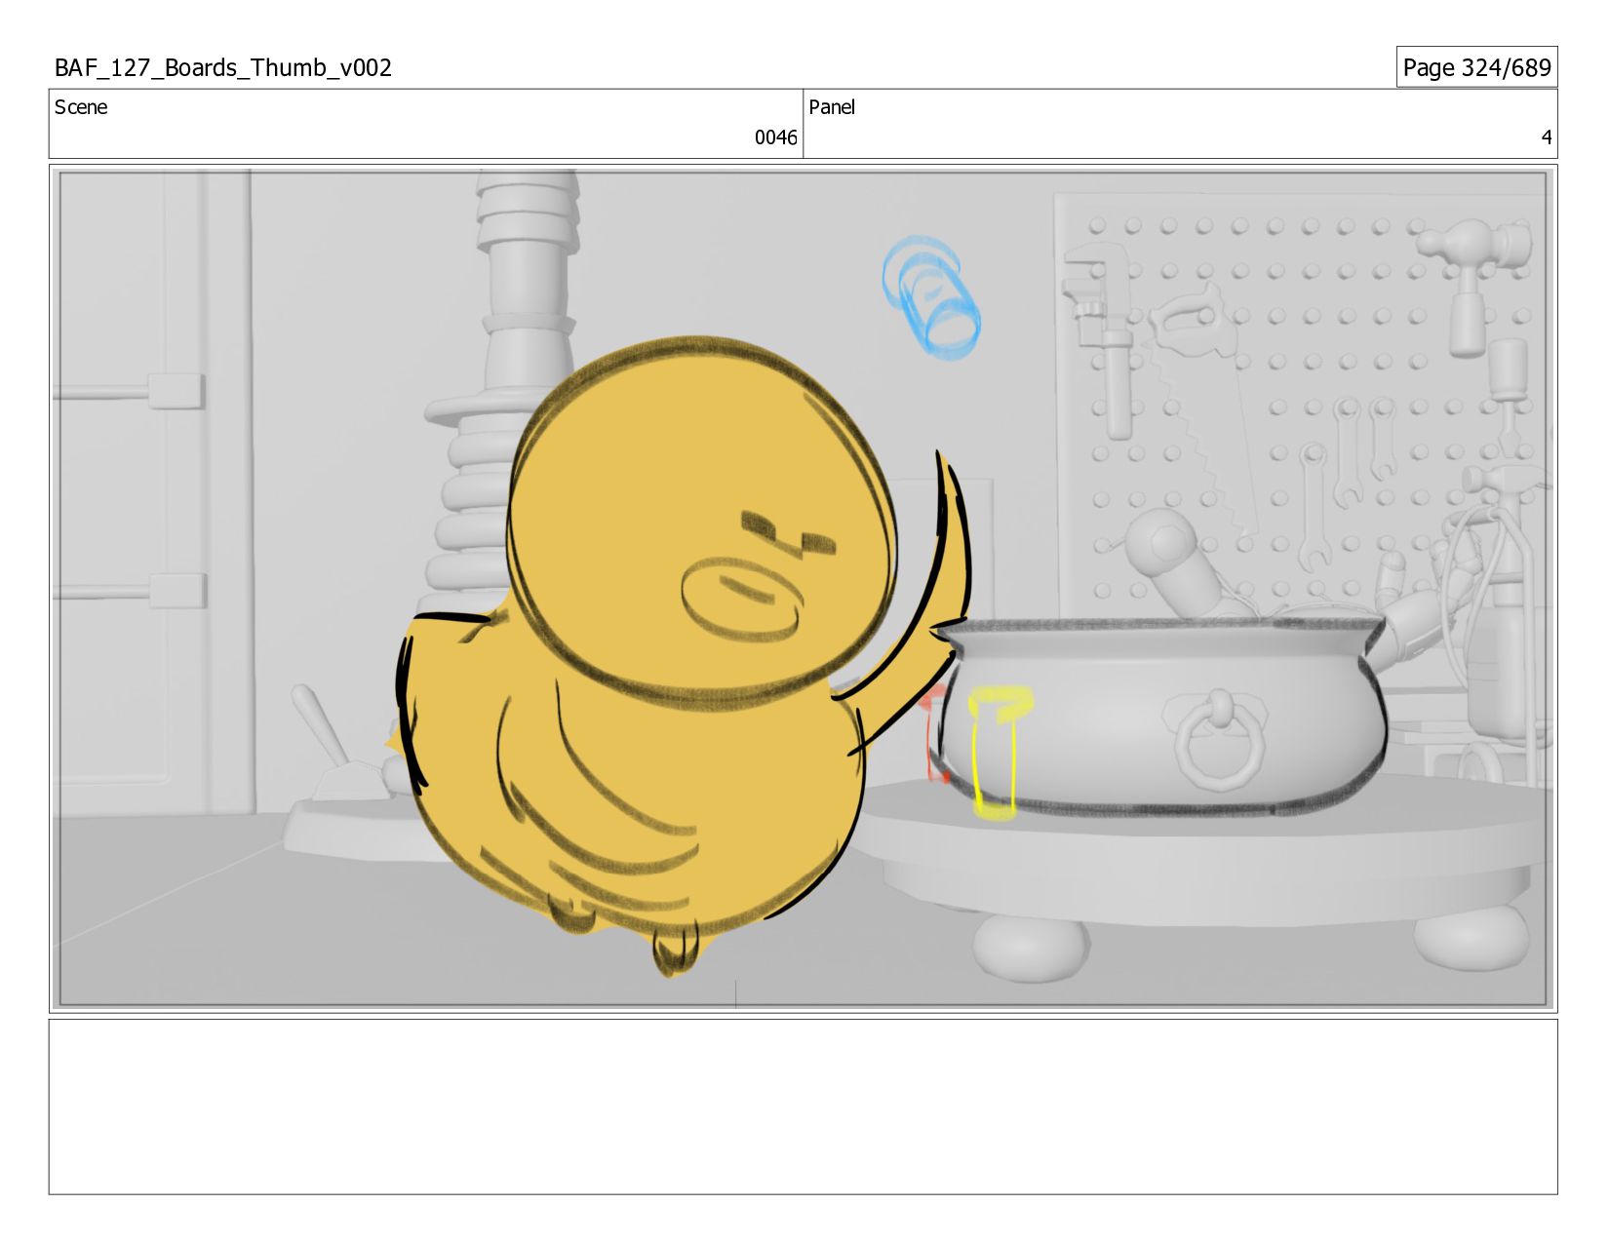Select the scene number 0046
The image size is (1609, 1243).
(775, 137)
